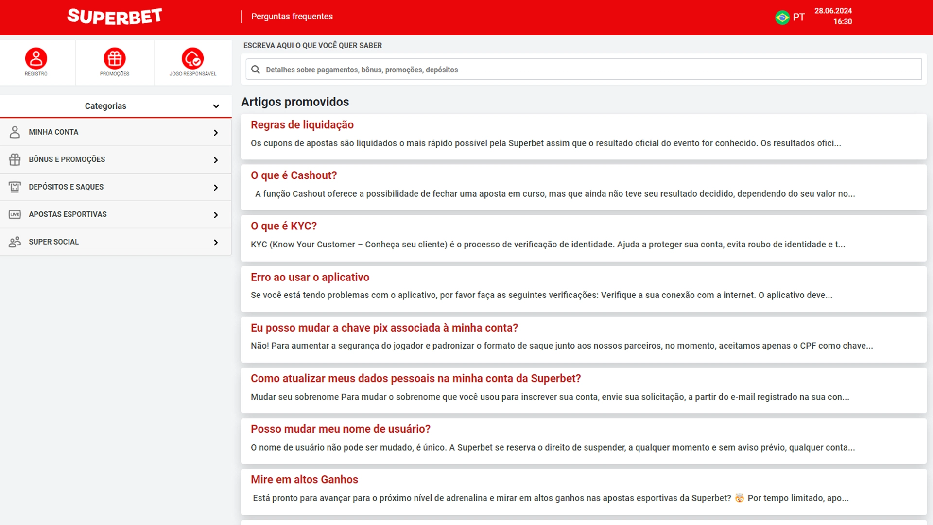Expand Bônus e Promoções chevron

[x=216, y=160]
